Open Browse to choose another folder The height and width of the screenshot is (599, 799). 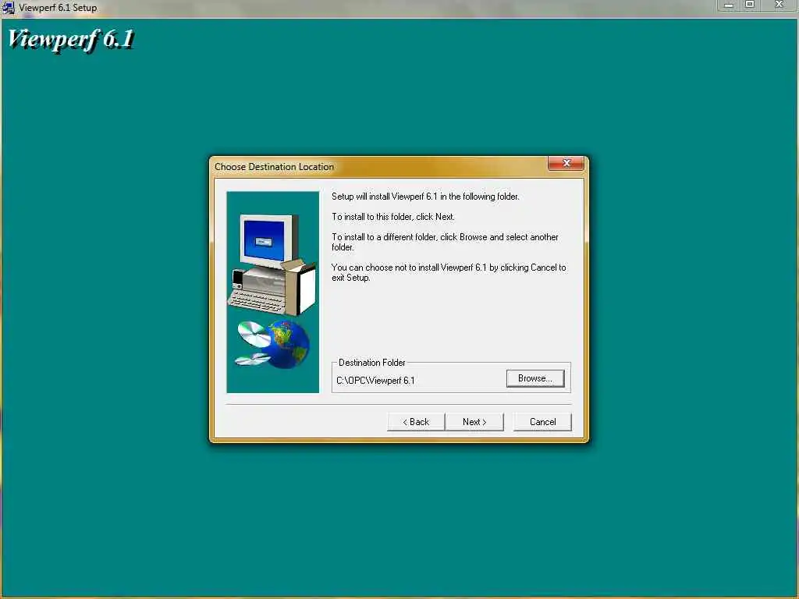535,378
